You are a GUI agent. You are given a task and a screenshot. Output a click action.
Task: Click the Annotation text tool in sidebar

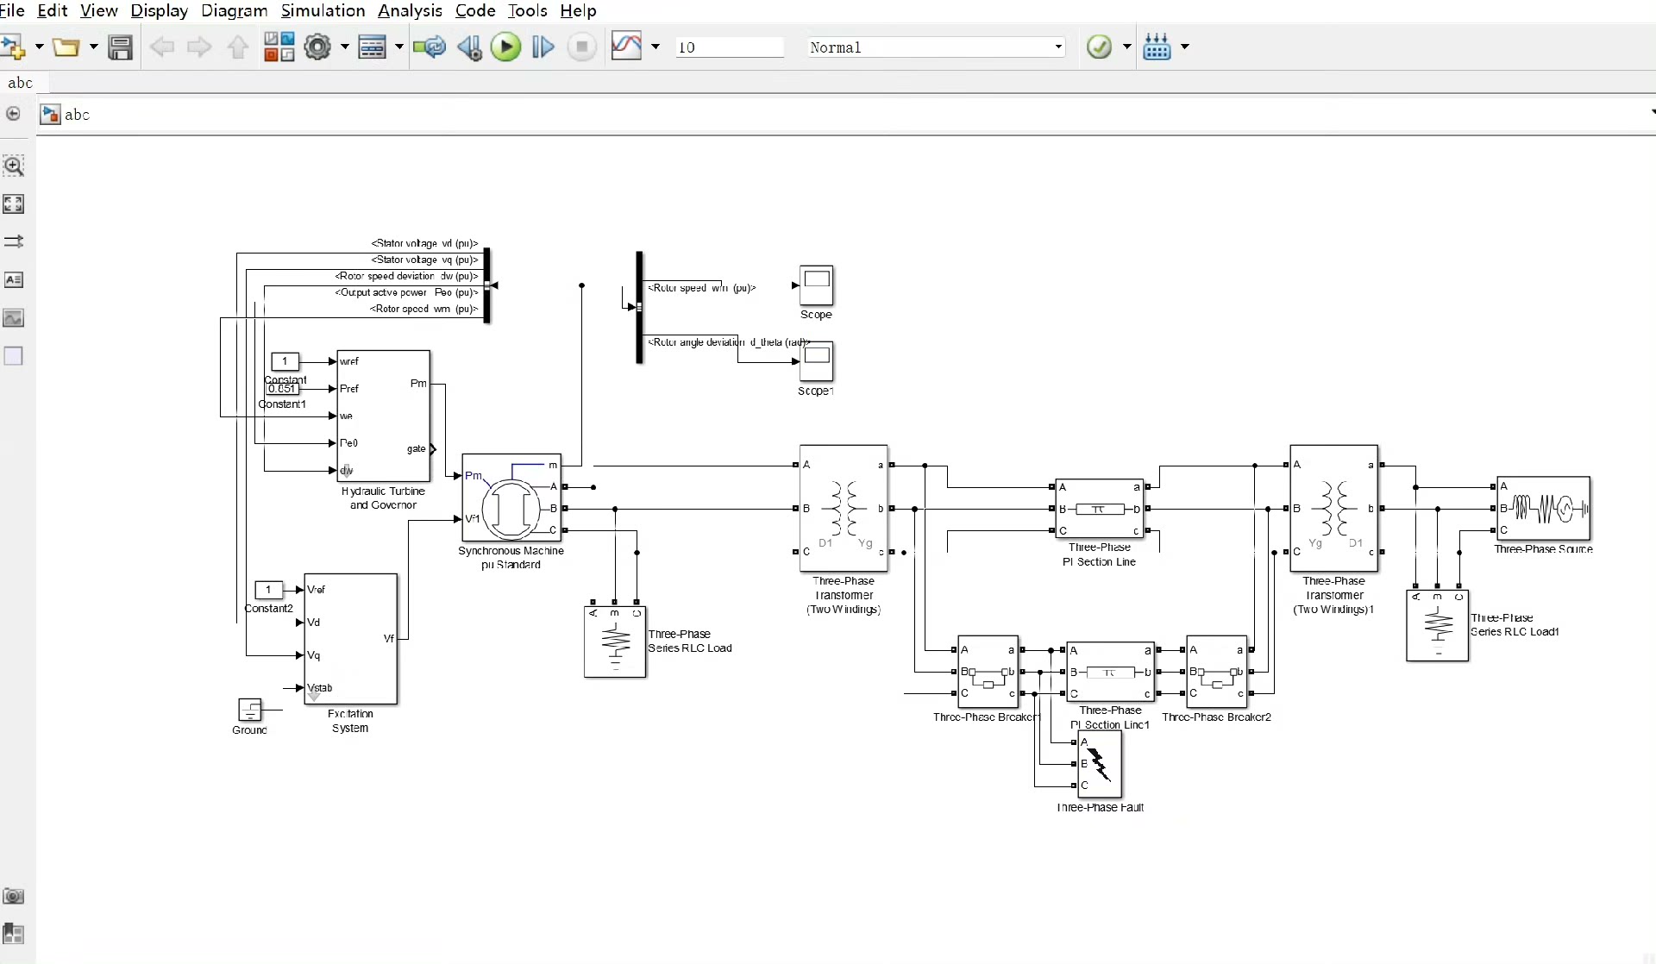(14, 279)
